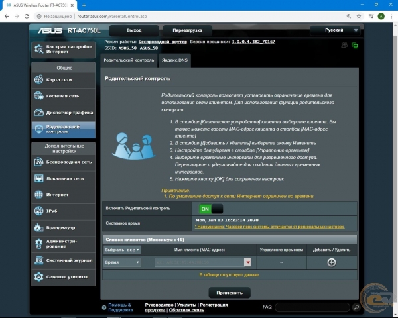Open the 'Беспроводной роутер' mode link
398x318 pixels.
tap(163, 42)
